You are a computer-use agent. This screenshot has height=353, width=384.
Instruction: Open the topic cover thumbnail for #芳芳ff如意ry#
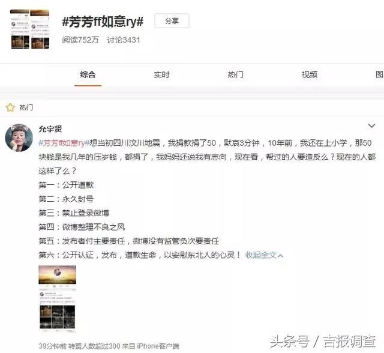(30, 29)
